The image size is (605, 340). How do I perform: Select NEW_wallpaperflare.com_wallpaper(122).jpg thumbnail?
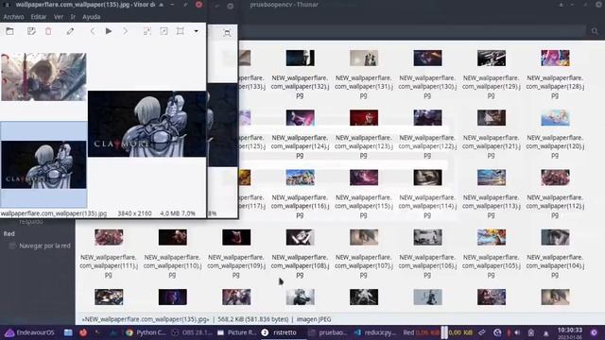pos(427,118)
